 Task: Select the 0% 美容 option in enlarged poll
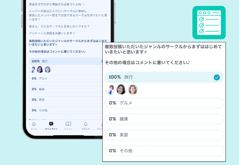pyautogui.click(x=164, y=135)
